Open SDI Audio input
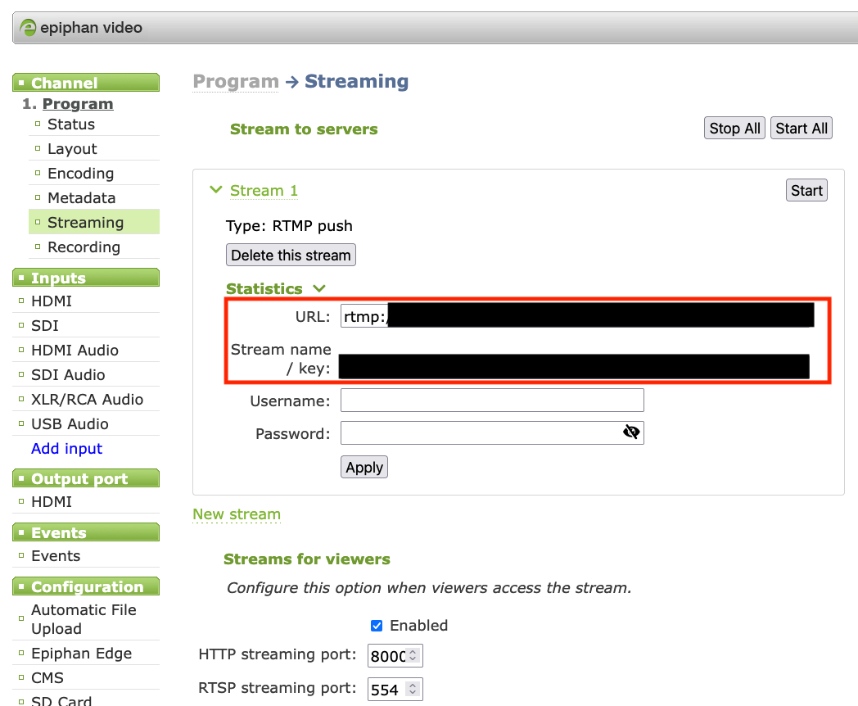The width and height of the screenshot is (858, 706). tap(68, 375)
